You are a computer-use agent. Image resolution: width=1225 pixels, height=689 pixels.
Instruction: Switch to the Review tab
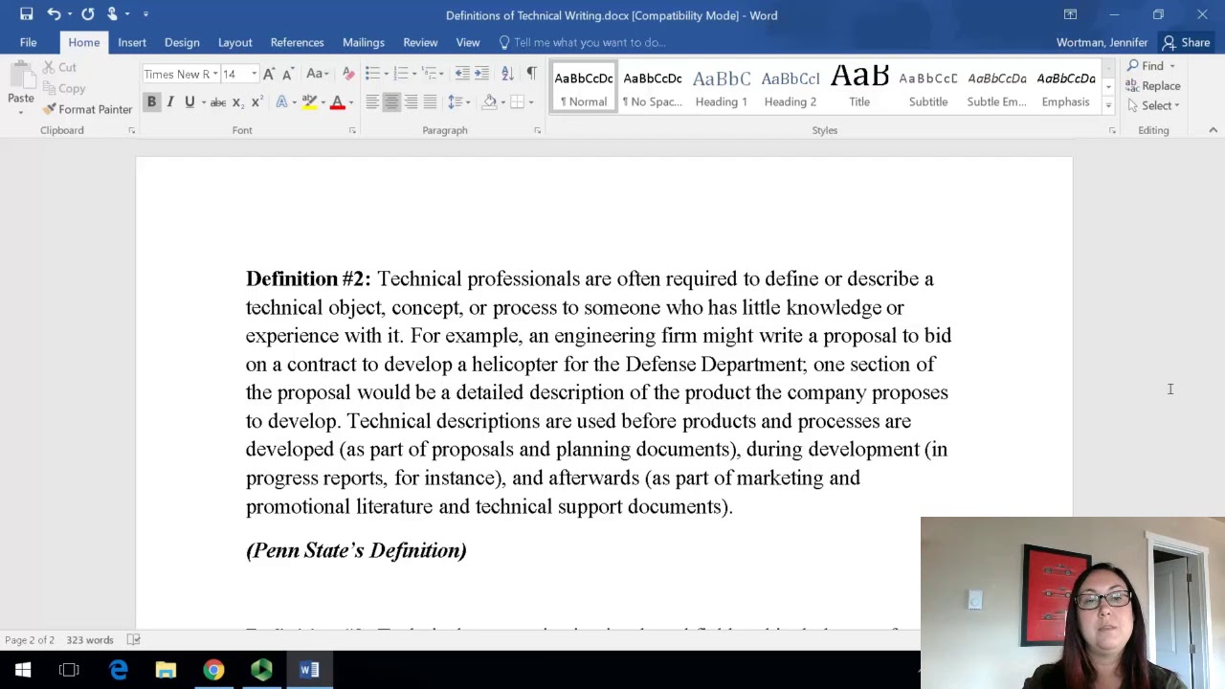point(420,42)
